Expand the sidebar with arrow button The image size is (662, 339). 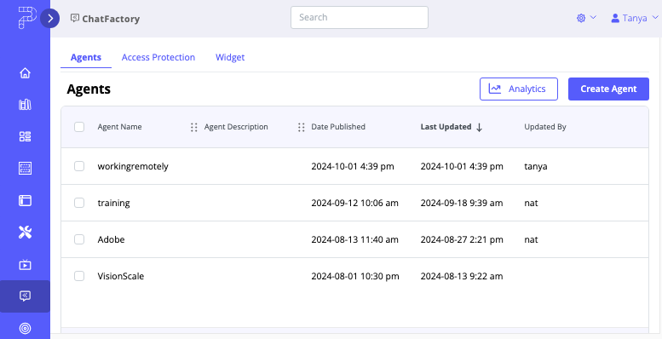50,18
